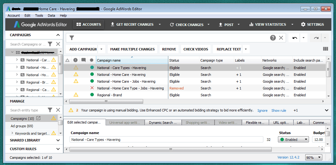336x165 pixels.
Task: Sort by the status dot column header
Action: [x=92, y=60]
